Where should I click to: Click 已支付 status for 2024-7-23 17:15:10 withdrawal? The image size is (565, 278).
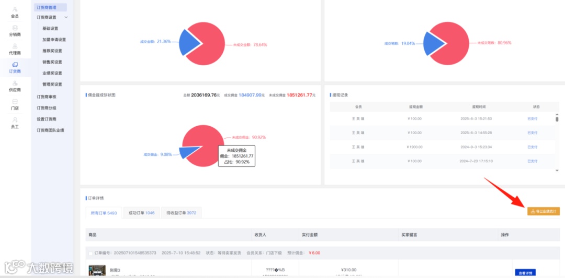tap(532, 161)
